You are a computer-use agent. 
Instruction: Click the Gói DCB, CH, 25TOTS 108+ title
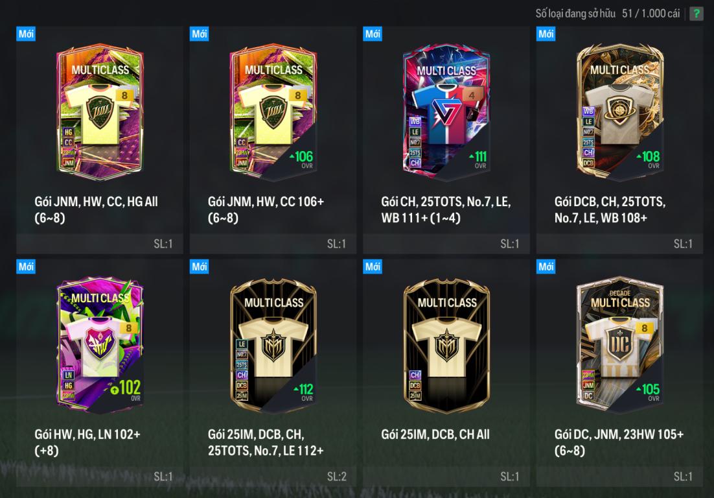610,209
